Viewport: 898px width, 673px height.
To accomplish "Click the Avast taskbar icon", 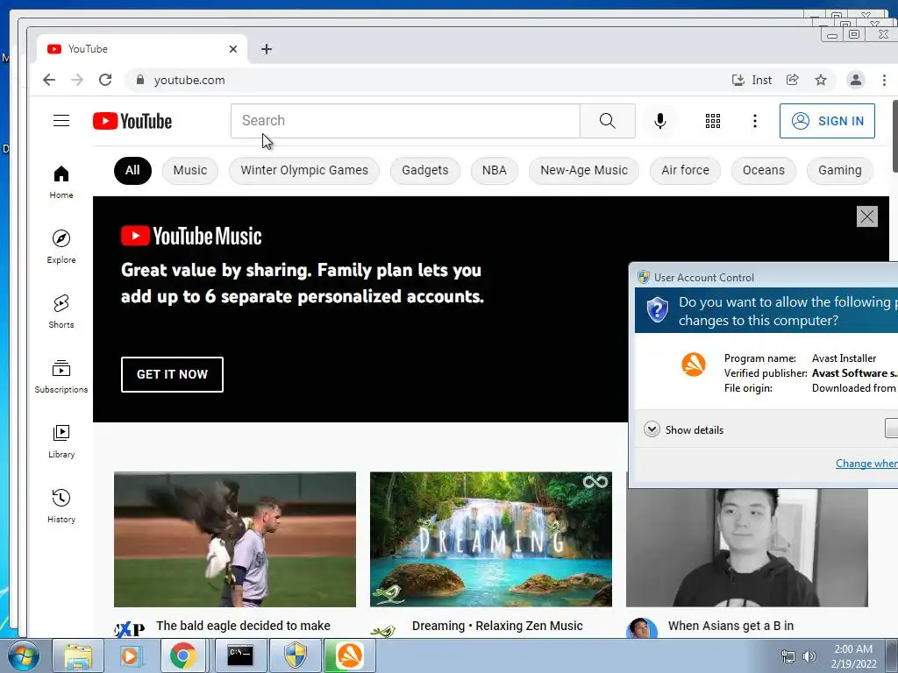I will 350,655.
